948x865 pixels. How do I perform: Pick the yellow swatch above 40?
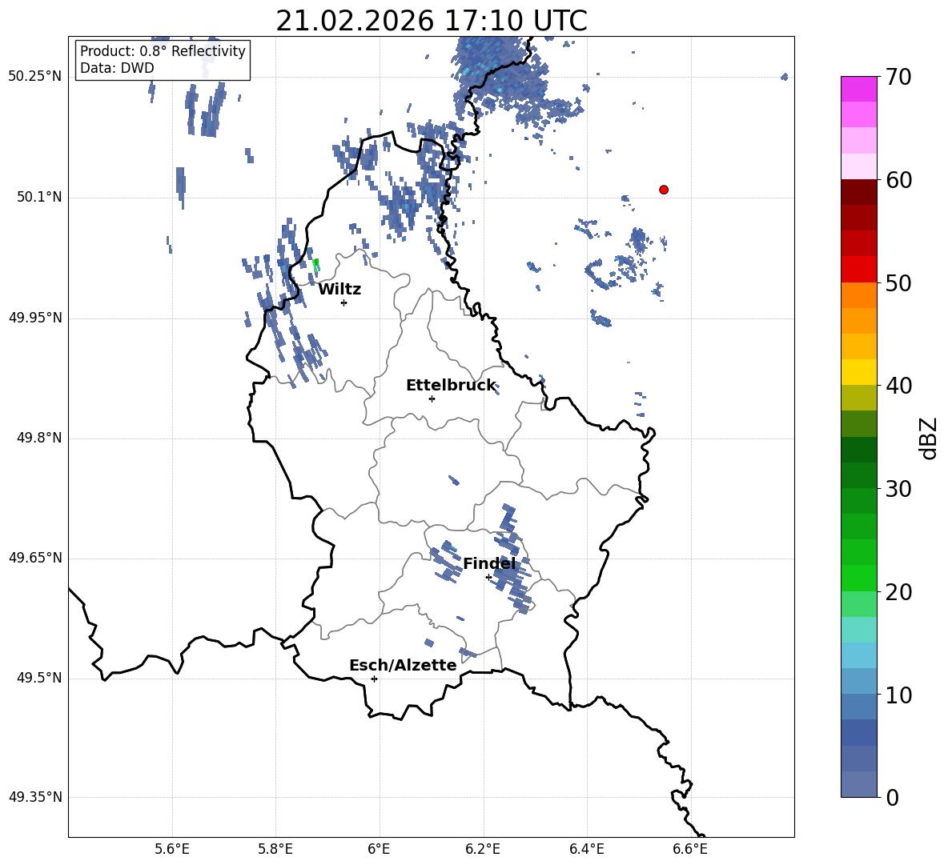click(858, 372)
